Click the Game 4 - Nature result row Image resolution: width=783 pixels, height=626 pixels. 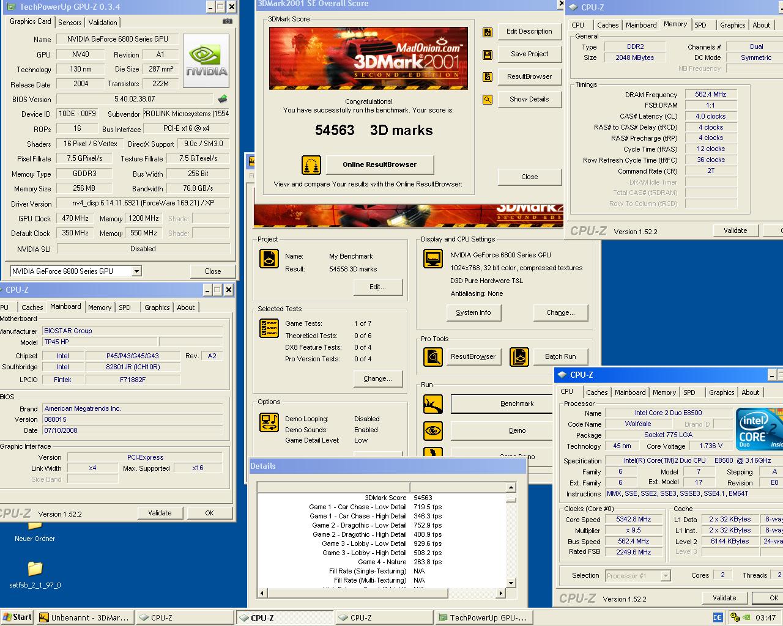click(382, 562)
